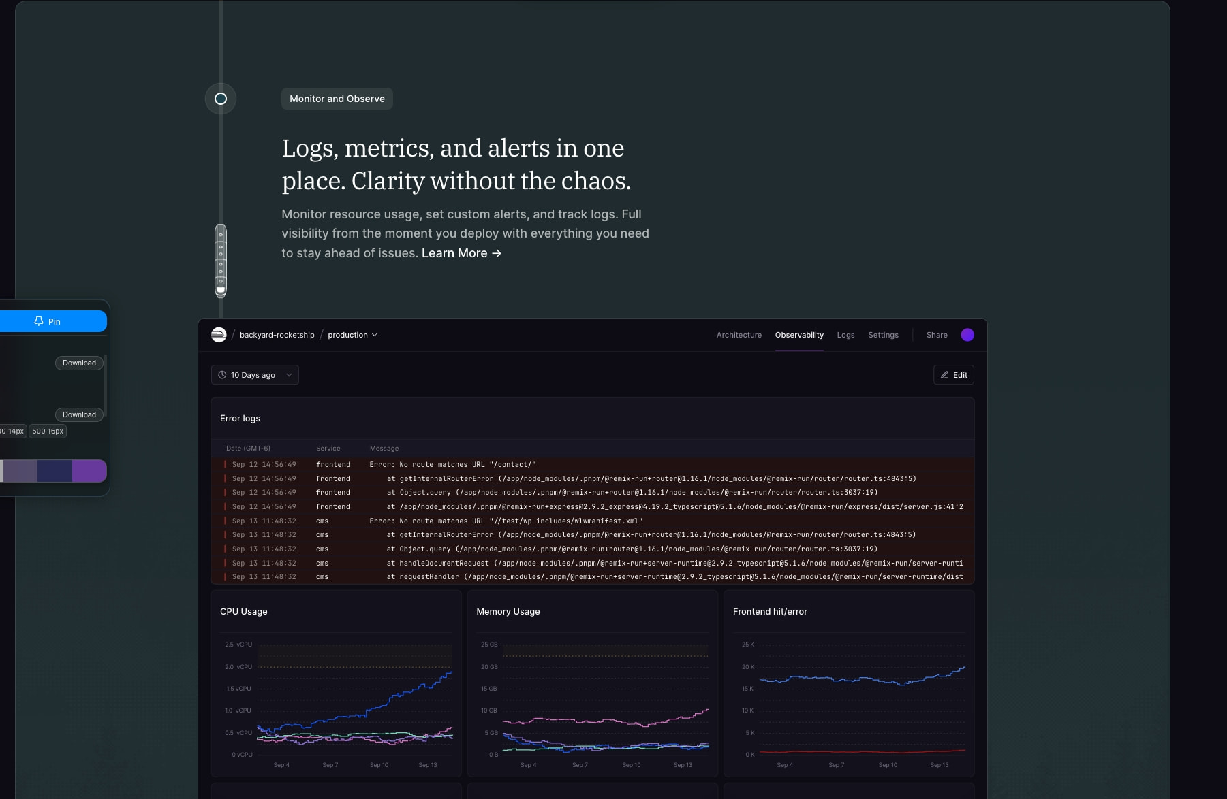Image resolution: width=1227 pixels, height=799 pixels.
Task: Select log row 'at handleDocumentRequest'
Action: (x=593, y=564)
